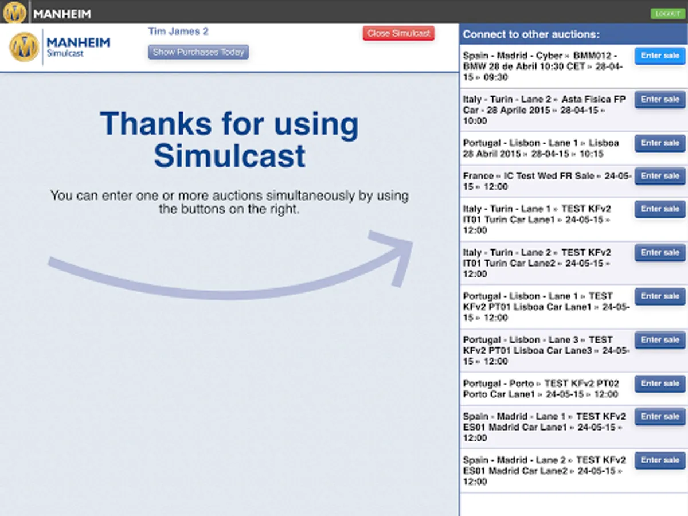The height and width of the screenshot is (516, 688).
Task: Enter sale for Madrid Car Lane2 TEST
Action: tap(660, 460)
